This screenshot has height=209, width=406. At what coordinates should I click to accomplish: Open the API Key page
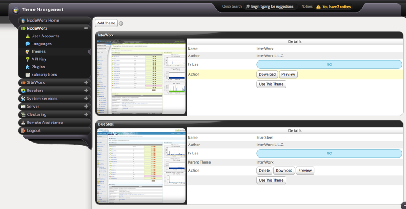(x=39, y=59)
